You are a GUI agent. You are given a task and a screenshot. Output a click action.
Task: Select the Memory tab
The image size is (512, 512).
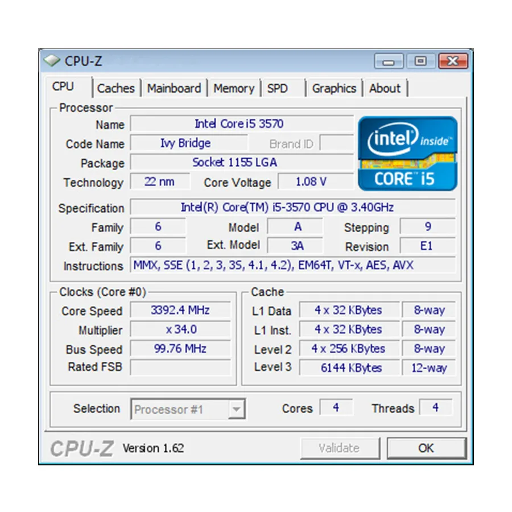pos(234,88)
